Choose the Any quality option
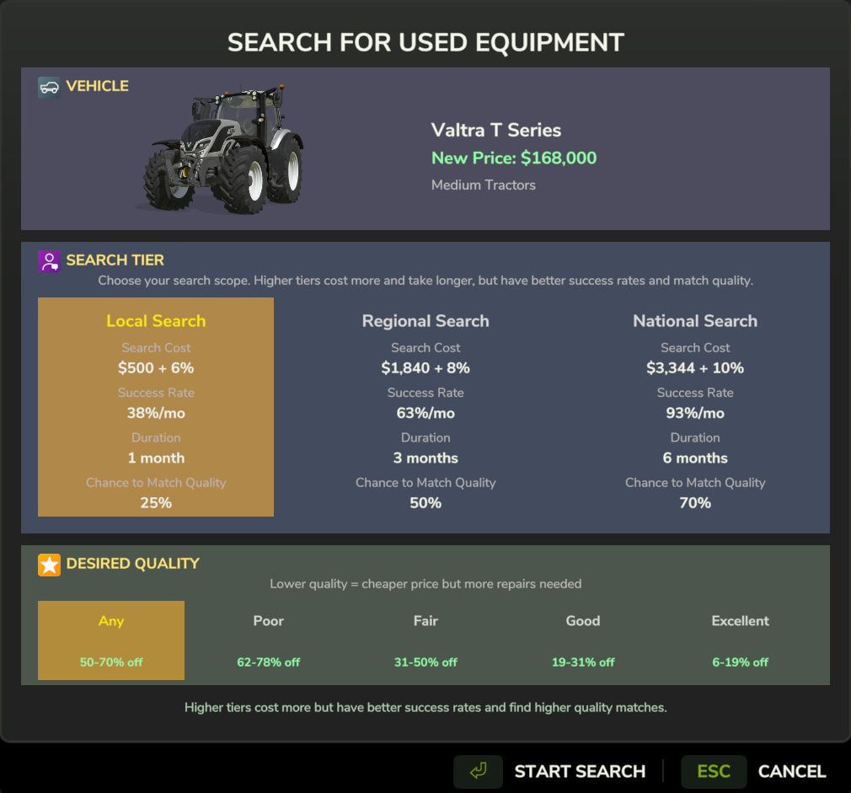The height and width of the screenshot is (793, 851). click(110, 640)
